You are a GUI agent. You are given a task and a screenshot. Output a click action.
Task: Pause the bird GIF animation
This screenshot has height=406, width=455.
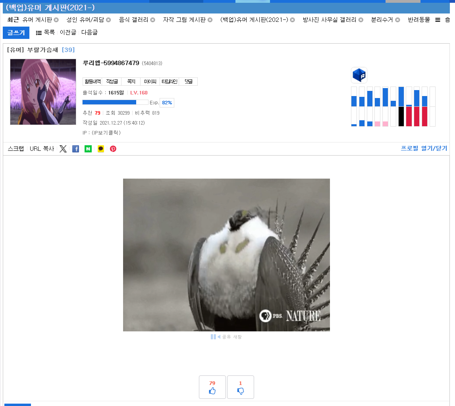(213, 337)
